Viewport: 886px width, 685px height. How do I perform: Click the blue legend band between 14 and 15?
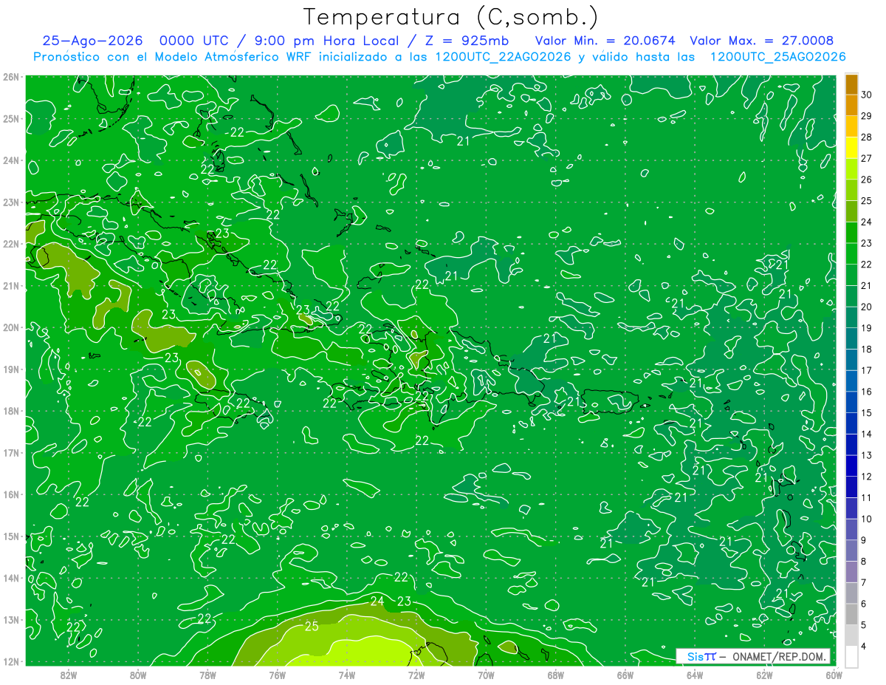(851, 423)
